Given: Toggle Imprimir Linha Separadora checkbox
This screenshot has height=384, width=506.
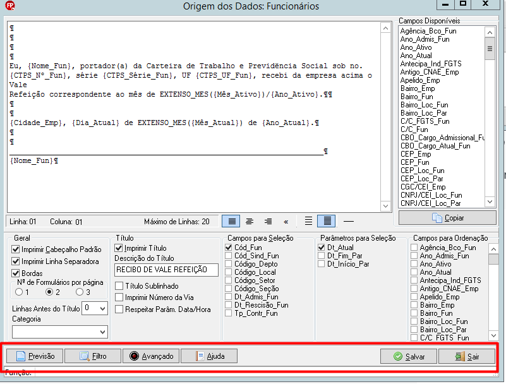Looking at the screenshot, I should coord(16,261).
